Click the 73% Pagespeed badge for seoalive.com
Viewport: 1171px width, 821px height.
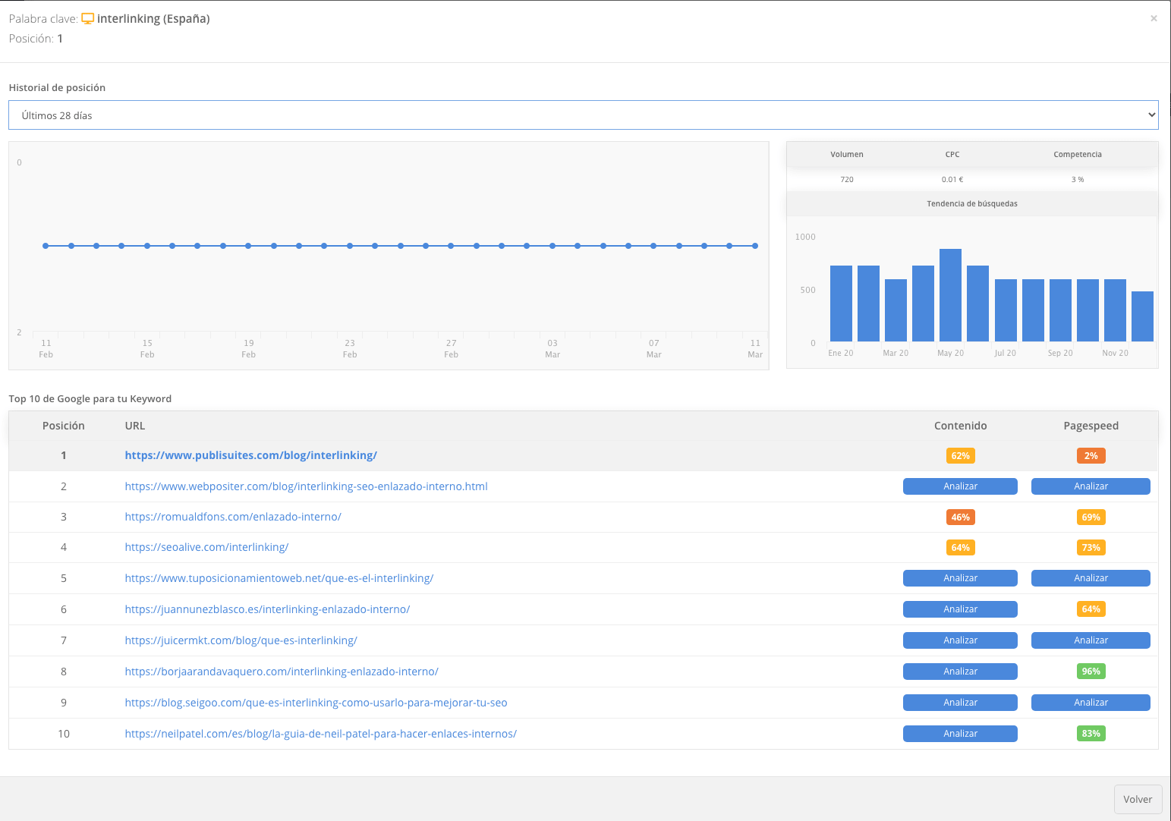click(1091, 547)
